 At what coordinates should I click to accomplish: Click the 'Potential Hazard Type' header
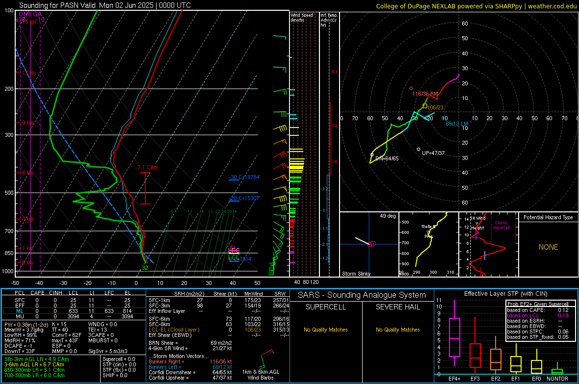tap(548, 217)
